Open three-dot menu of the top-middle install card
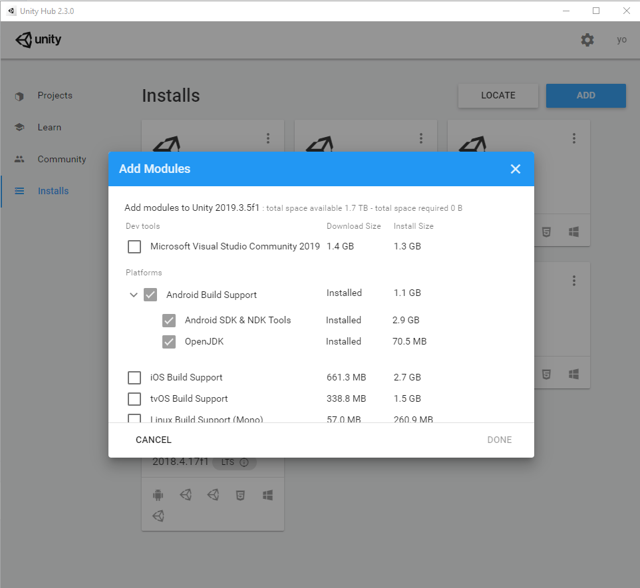 pos(421,138)
